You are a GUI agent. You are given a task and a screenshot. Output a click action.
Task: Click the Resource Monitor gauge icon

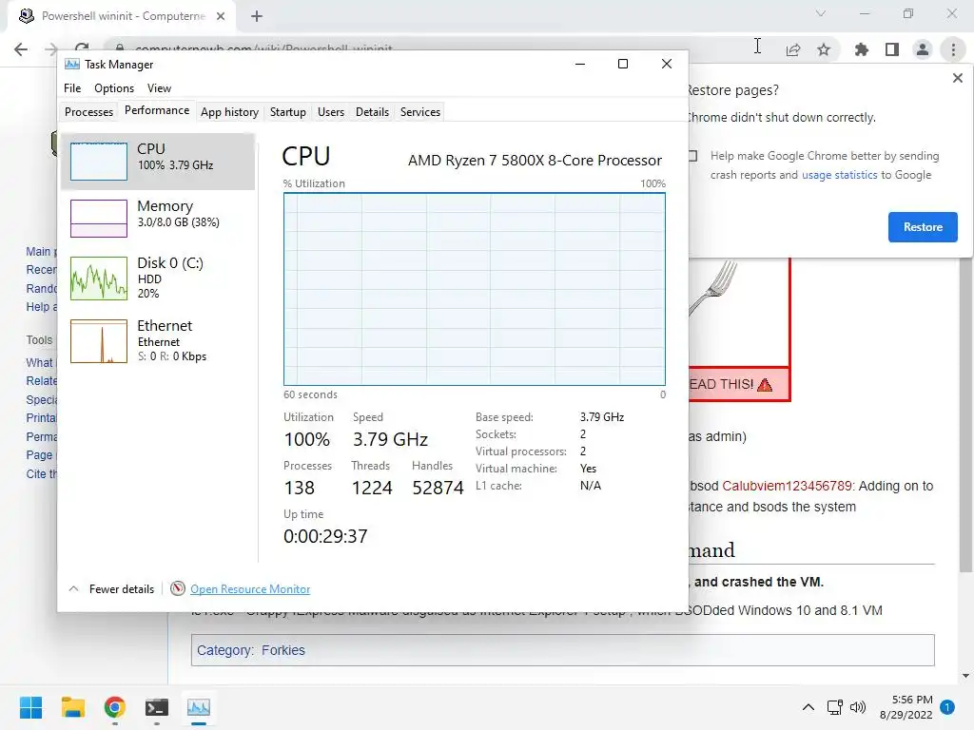click(x=178, y=588)
